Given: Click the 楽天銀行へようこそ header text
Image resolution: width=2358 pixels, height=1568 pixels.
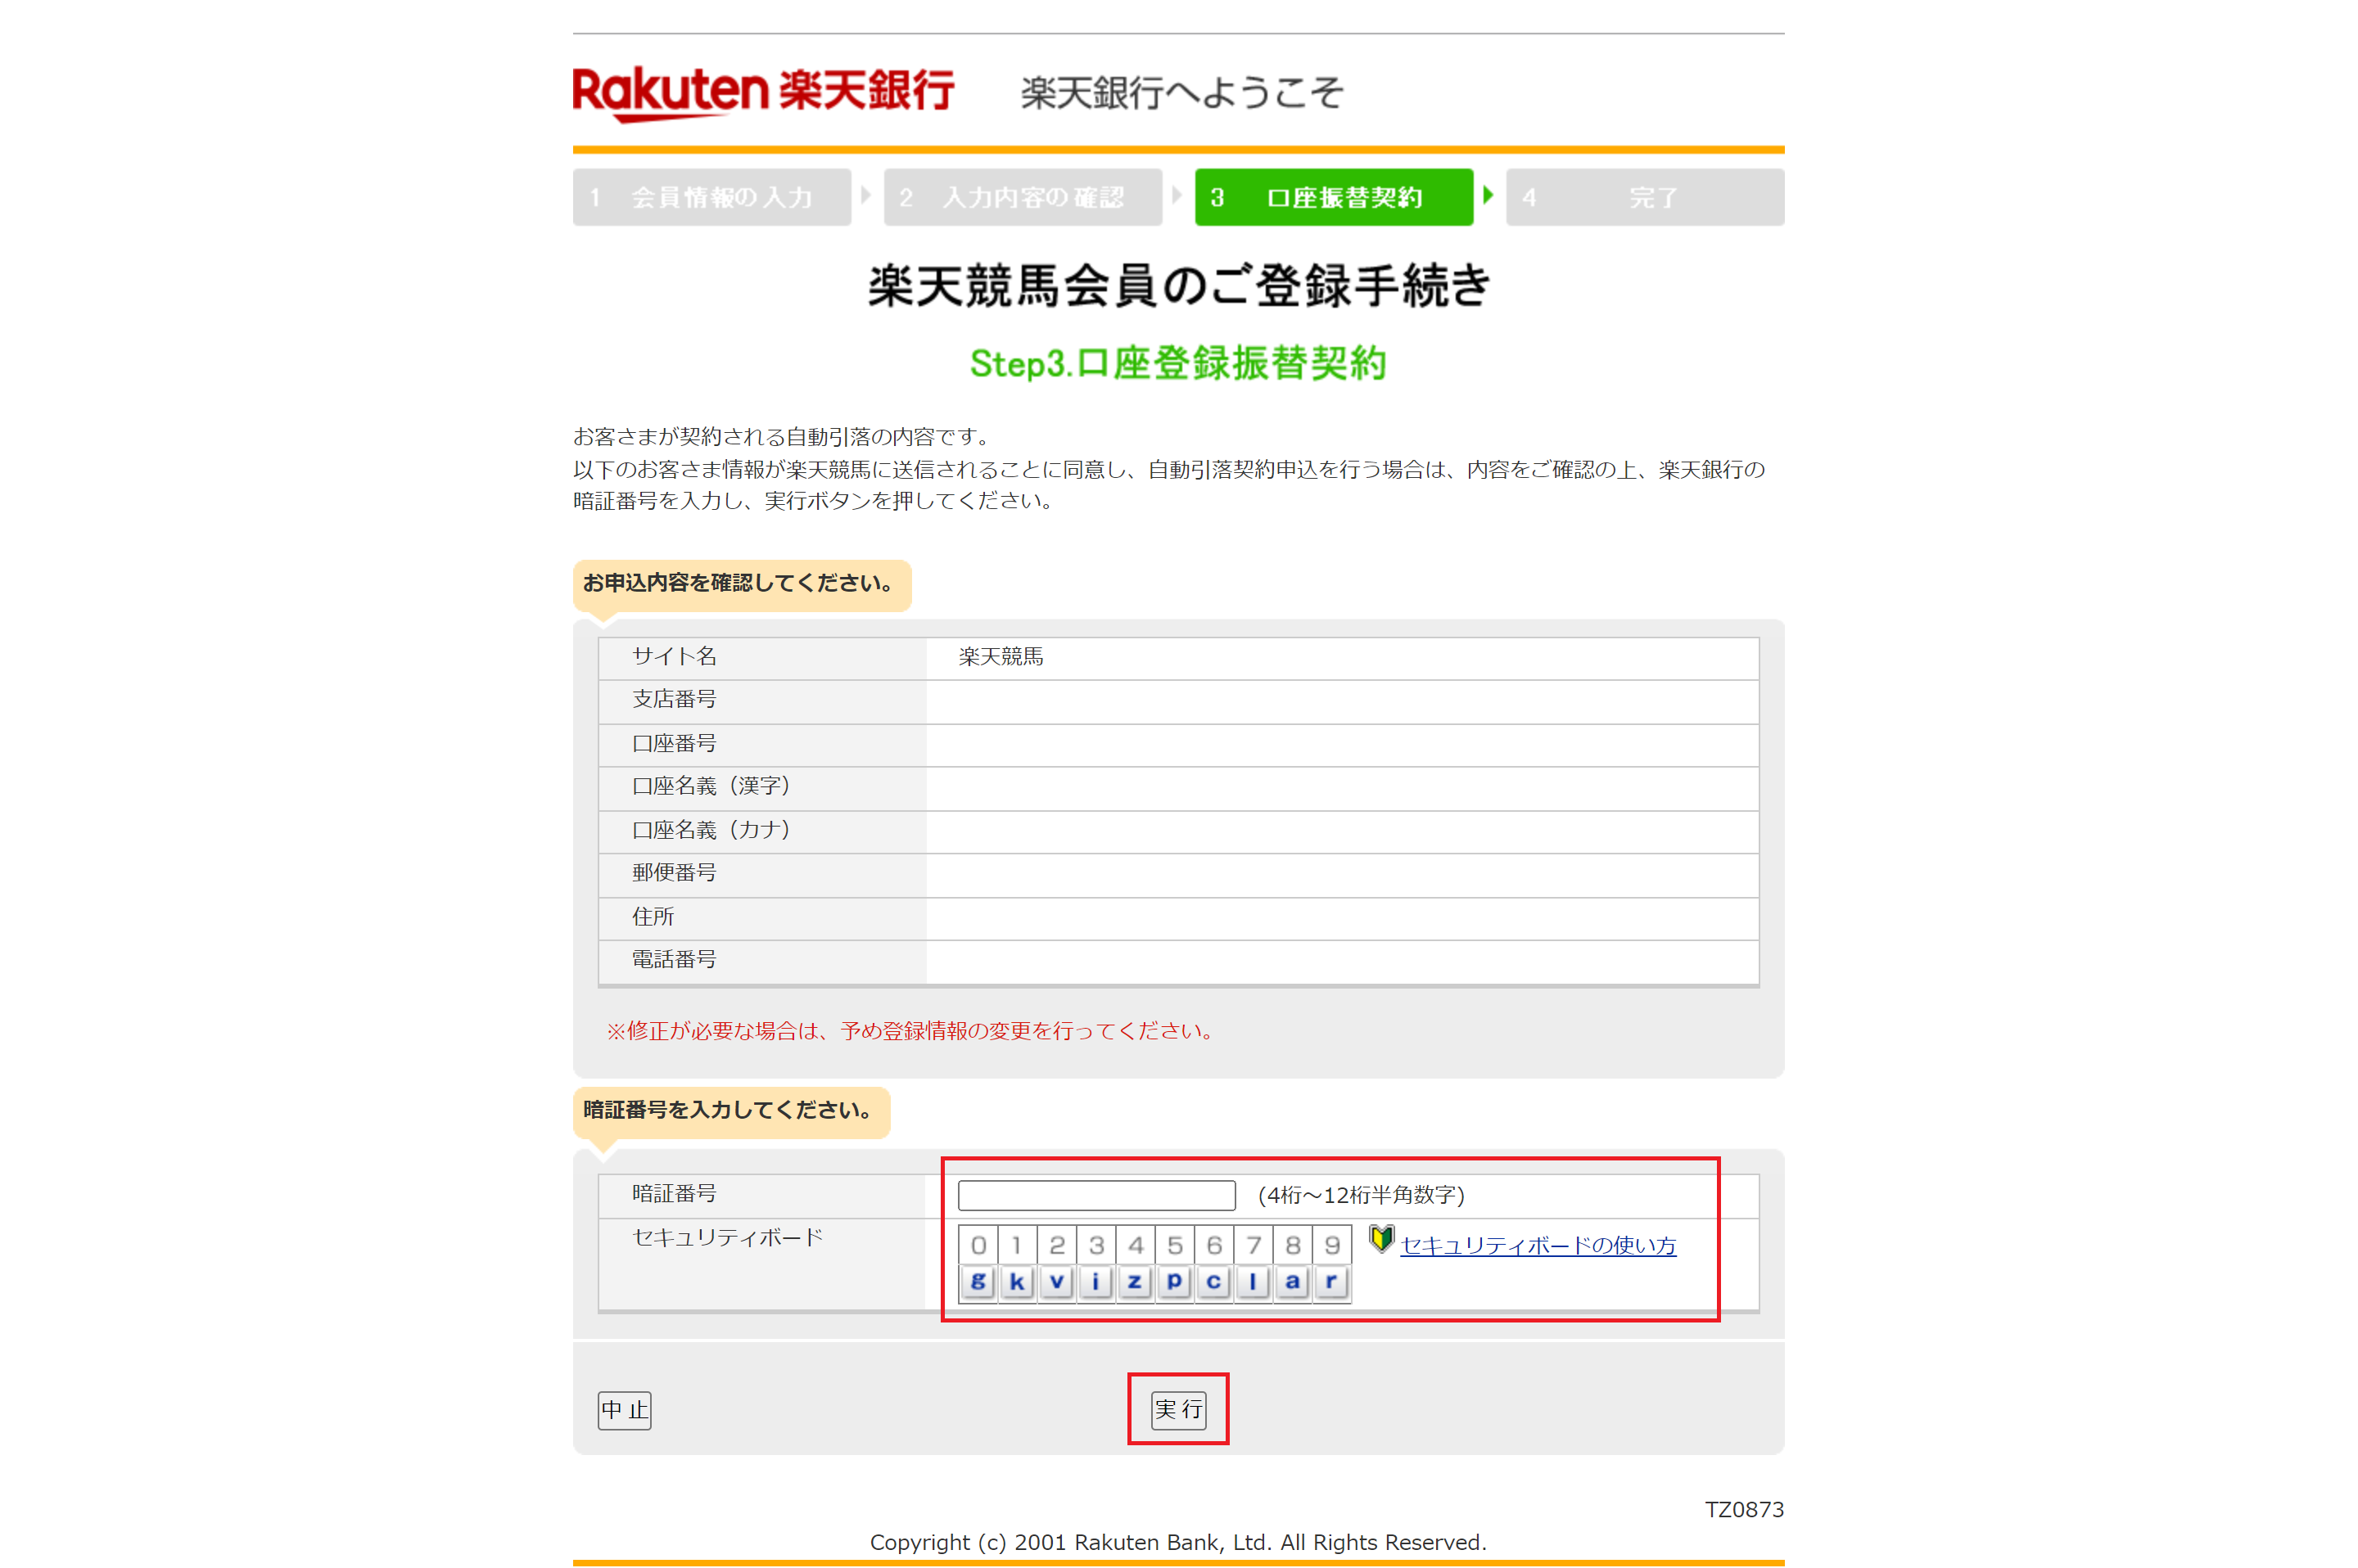Looking at the screenshot, I should pyautogui.click(x=1181, y=93).
